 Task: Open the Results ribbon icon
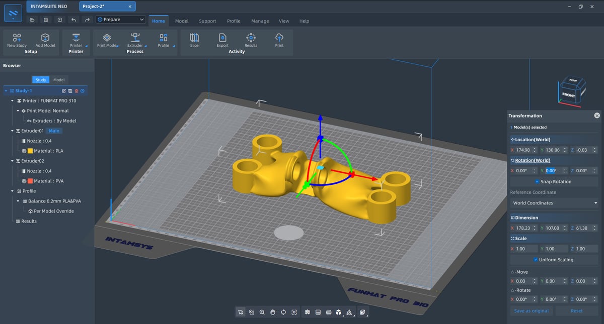point(251,38)
